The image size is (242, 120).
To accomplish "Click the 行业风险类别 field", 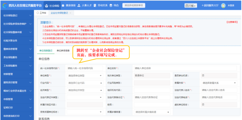I will 152,83.
